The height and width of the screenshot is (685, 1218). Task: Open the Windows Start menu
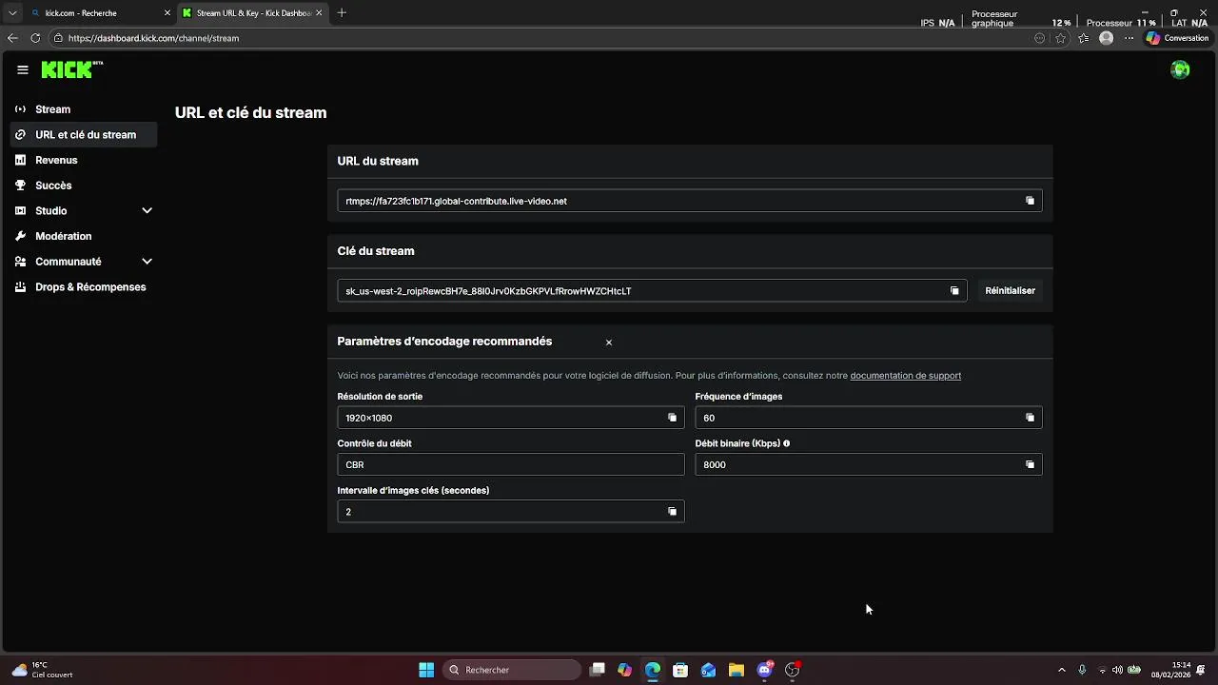[426, 670]
